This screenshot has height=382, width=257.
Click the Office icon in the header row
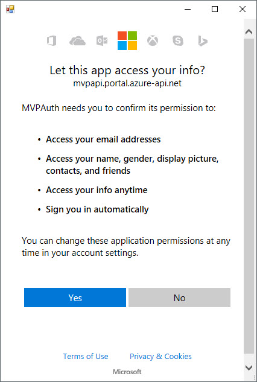tap(52, 40)
